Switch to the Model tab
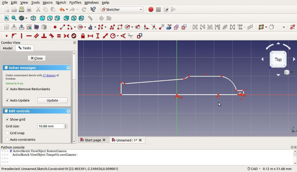Image resolution: width=297 pixels, height=172 pixels. (x=8, y=48)
